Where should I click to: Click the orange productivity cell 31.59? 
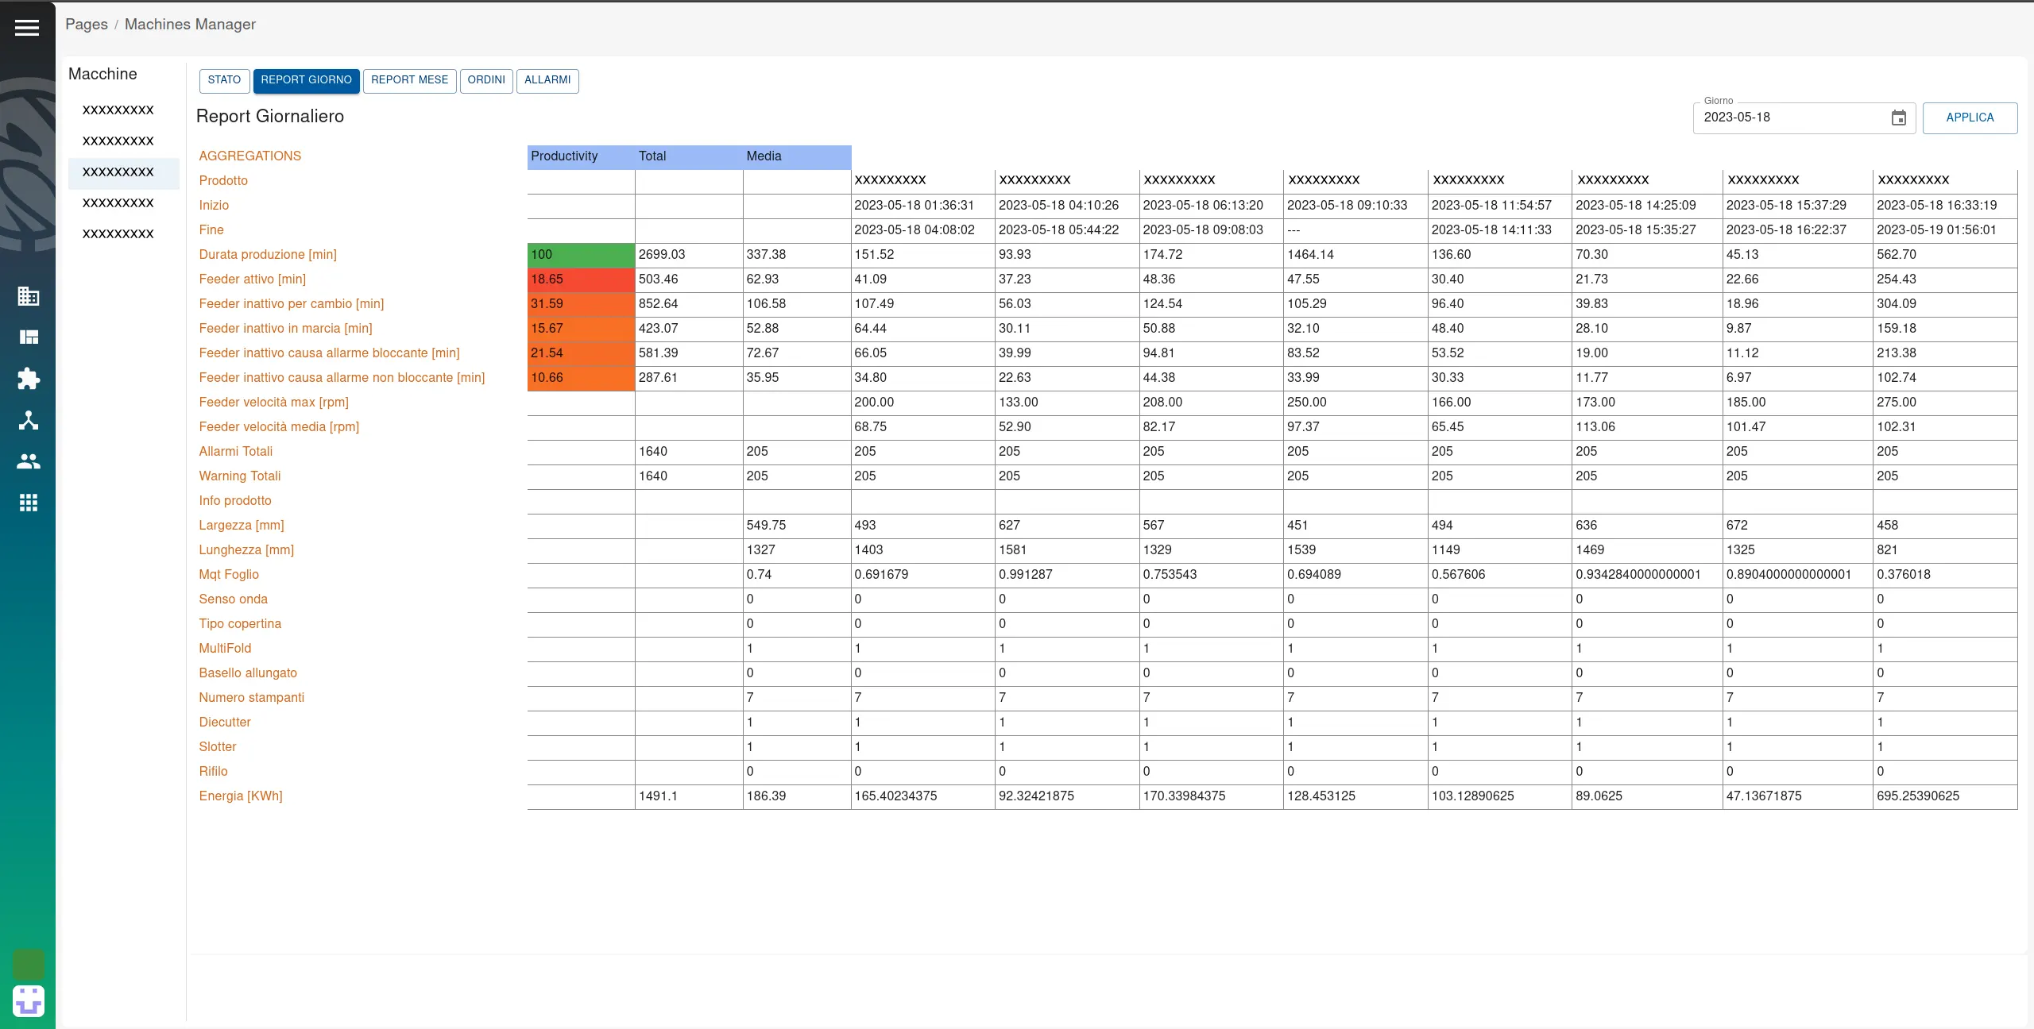pyautogui.click(x=581, y=304)
